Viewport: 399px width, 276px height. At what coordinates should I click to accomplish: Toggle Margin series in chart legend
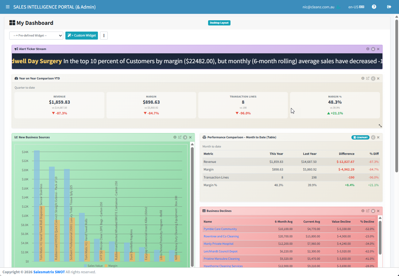[111, 266]
